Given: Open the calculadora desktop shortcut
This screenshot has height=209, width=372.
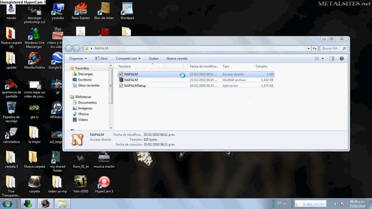Looking at the screenshot, I should [11, 135].
